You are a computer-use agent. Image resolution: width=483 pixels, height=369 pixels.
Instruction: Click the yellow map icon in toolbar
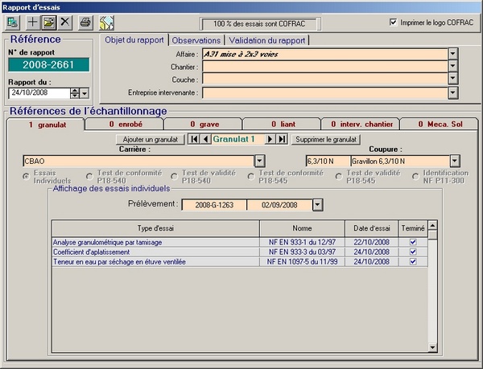point(106,22)
